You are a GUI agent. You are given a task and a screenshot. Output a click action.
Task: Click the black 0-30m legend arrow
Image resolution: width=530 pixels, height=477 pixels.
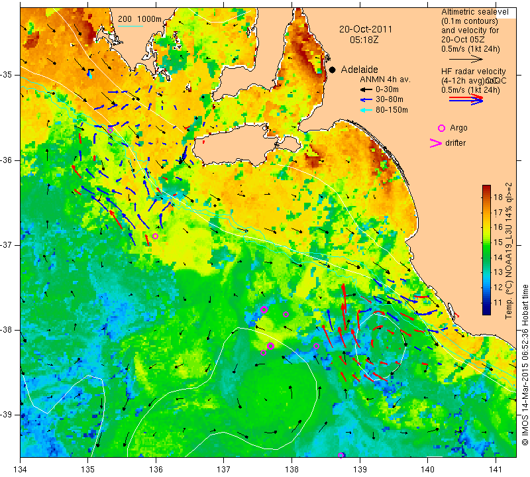[366, 90]
